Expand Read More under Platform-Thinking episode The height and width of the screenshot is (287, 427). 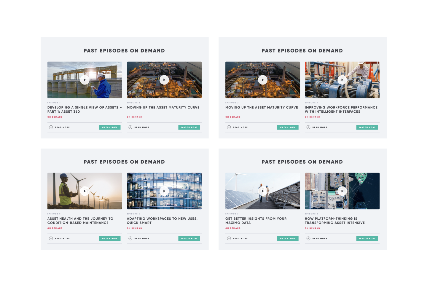tap(317, 238)
